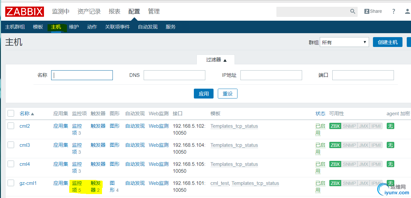Screen dimensions: 411x198
Task: Click the agent encryption 无 badge for cml3
Action: (x=390, y=145)
